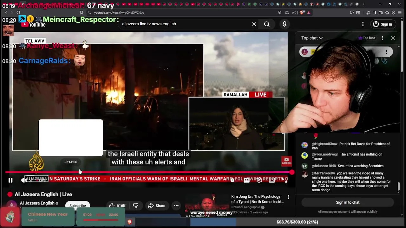Go back with browser back arrow
406x228 pixels.
6,13
